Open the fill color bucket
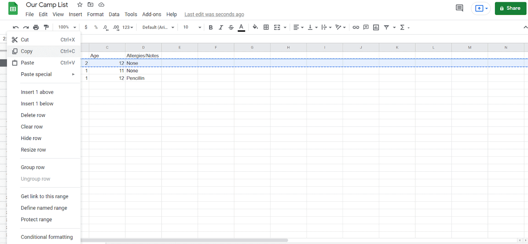This screenshot has width=528, height=244. click(x=255, y=27)
